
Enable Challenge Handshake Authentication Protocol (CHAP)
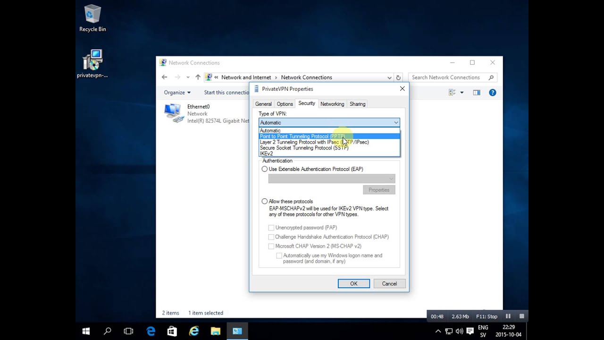tap(271, 237)
